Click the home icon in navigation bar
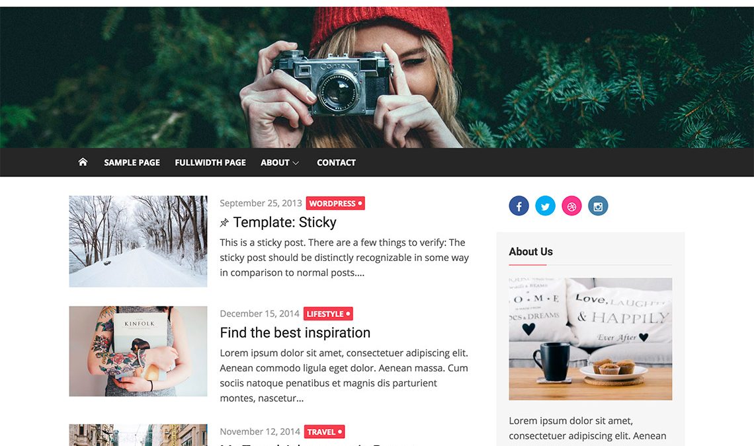This screenshot has width=754, height=446. (x=83, y=162)
